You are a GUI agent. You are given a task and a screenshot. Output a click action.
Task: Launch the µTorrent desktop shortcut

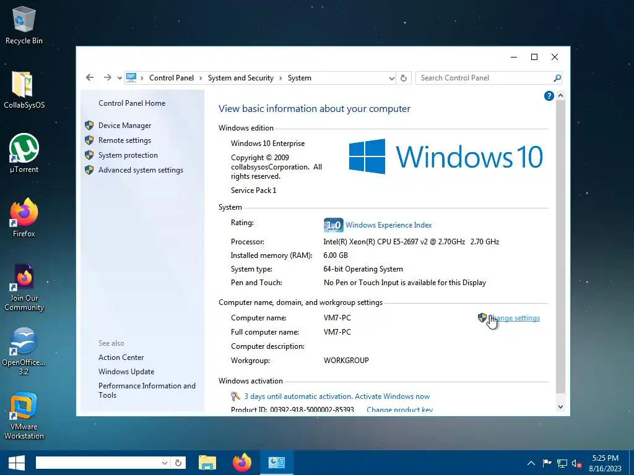tap(24, 153)
